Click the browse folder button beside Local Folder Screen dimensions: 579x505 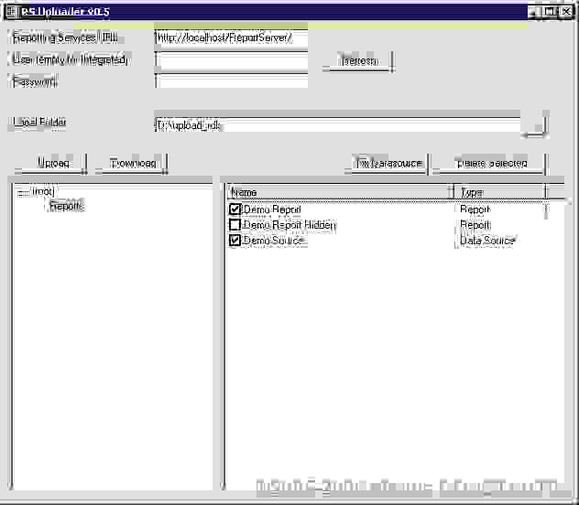(x=534, y=125)
